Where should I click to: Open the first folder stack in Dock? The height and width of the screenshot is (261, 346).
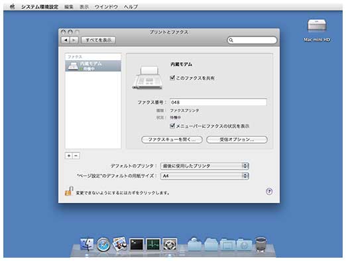[x=195, y=244]
